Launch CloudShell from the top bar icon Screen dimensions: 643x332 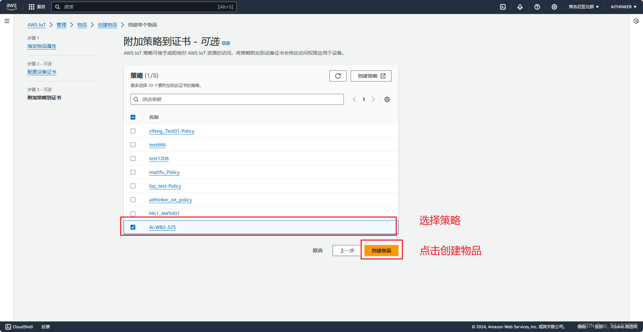503,7
